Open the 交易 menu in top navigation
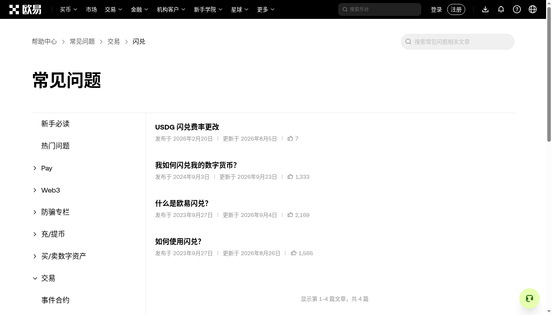Image resolution: width=552 pixels, height=315 pixels. pyautogui.click(x=114, y=9)
